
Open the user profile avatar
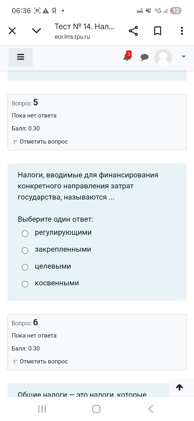tap(163, 58)
